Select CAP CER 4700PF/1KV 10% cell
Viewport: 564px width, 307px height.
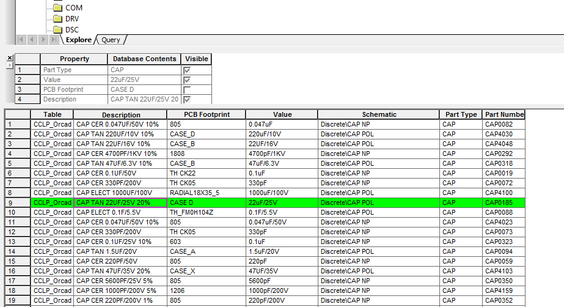[x=120, y=153]
